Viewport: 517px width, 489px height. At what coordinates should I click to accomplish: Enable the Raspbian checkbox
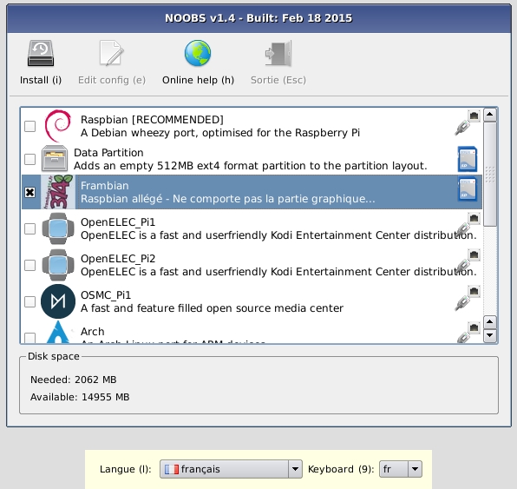point(30,126)
